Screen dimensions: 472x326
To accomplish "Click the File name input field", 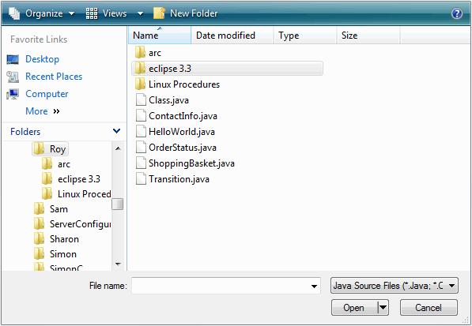I will point(226,286).
